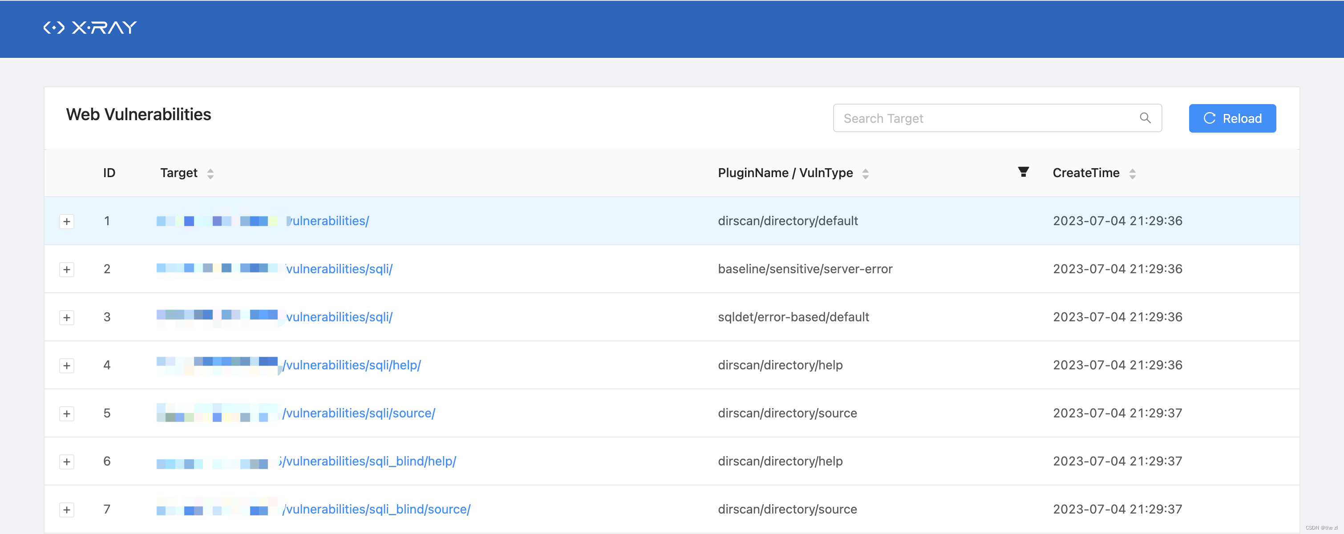Expand row 6 sqli_blind help entry
This screenshot has height=534, width=1344.
pyautogui.click(x=67, y=461)
